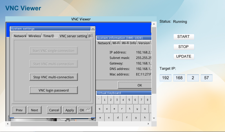Click the 'IP address:' label
Viewport: 225px width, 132px height.
[118, 52]
